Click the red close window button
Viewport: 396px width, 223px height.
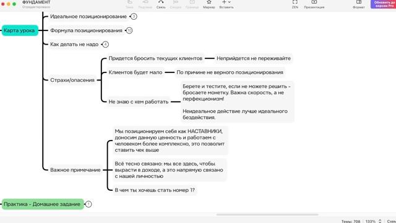tap(2, 4)
